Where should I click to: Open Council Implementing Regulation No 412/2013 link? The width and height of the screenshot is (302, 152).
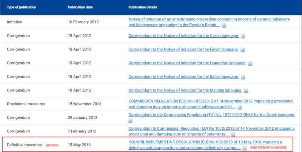click(205, 142)
